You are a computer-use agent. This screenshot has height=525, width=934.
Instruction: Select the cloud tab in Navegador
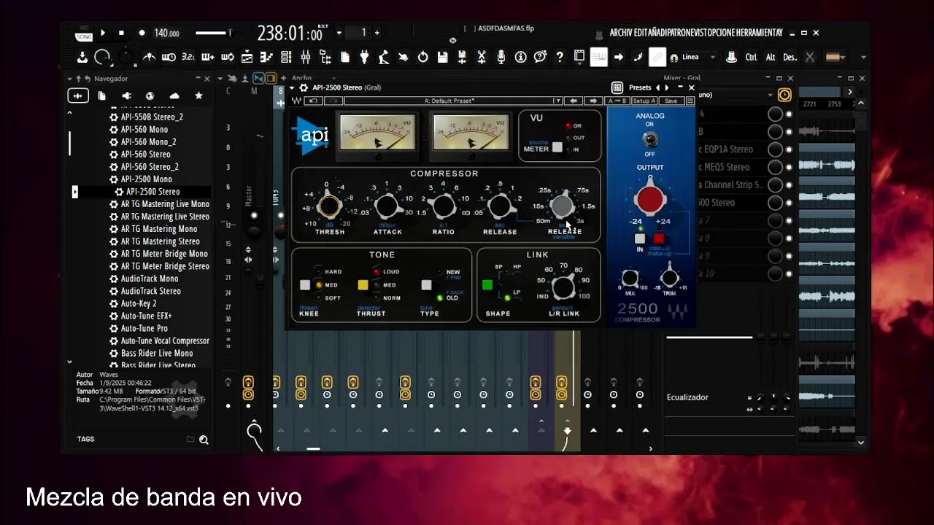click(174, 96)
